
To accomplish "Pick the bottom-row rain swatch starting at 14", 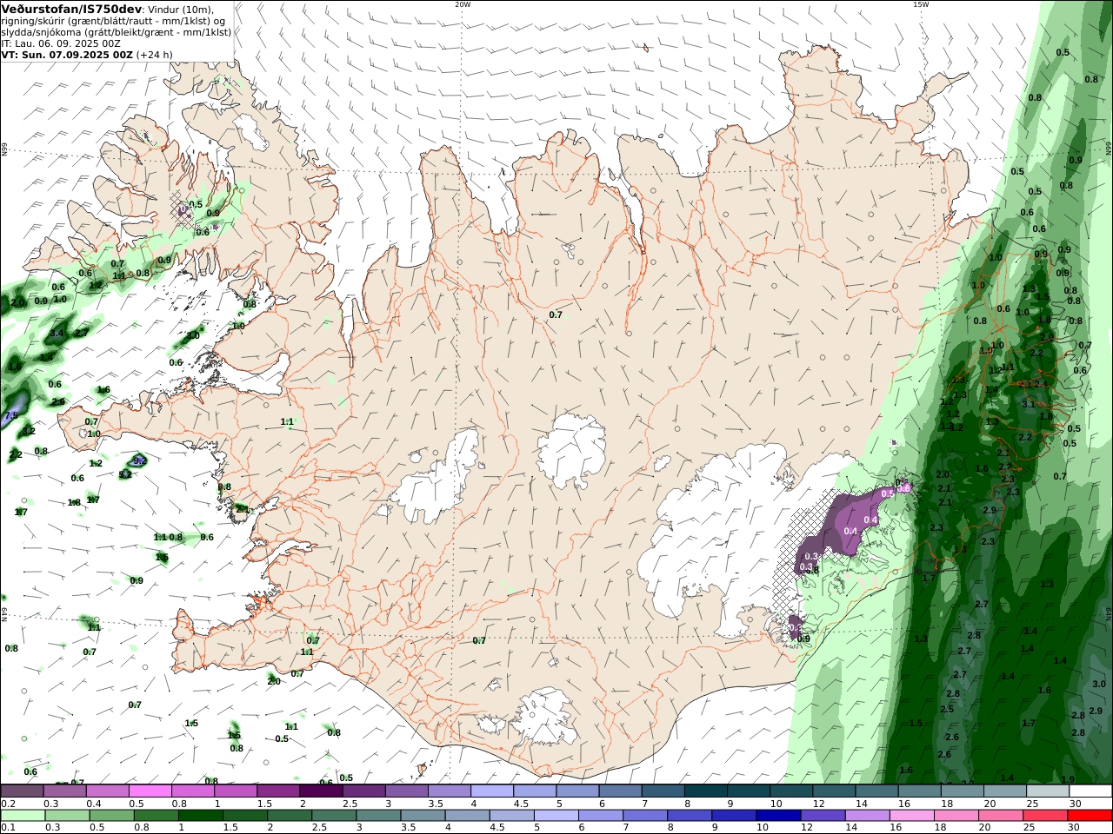I will [868, 816].
